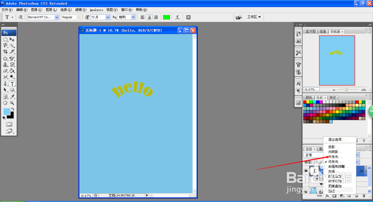This screenshot has width=373, height=202.
Task: Choose Outer Glow from layer style menu
Action: tap(335, 157)
